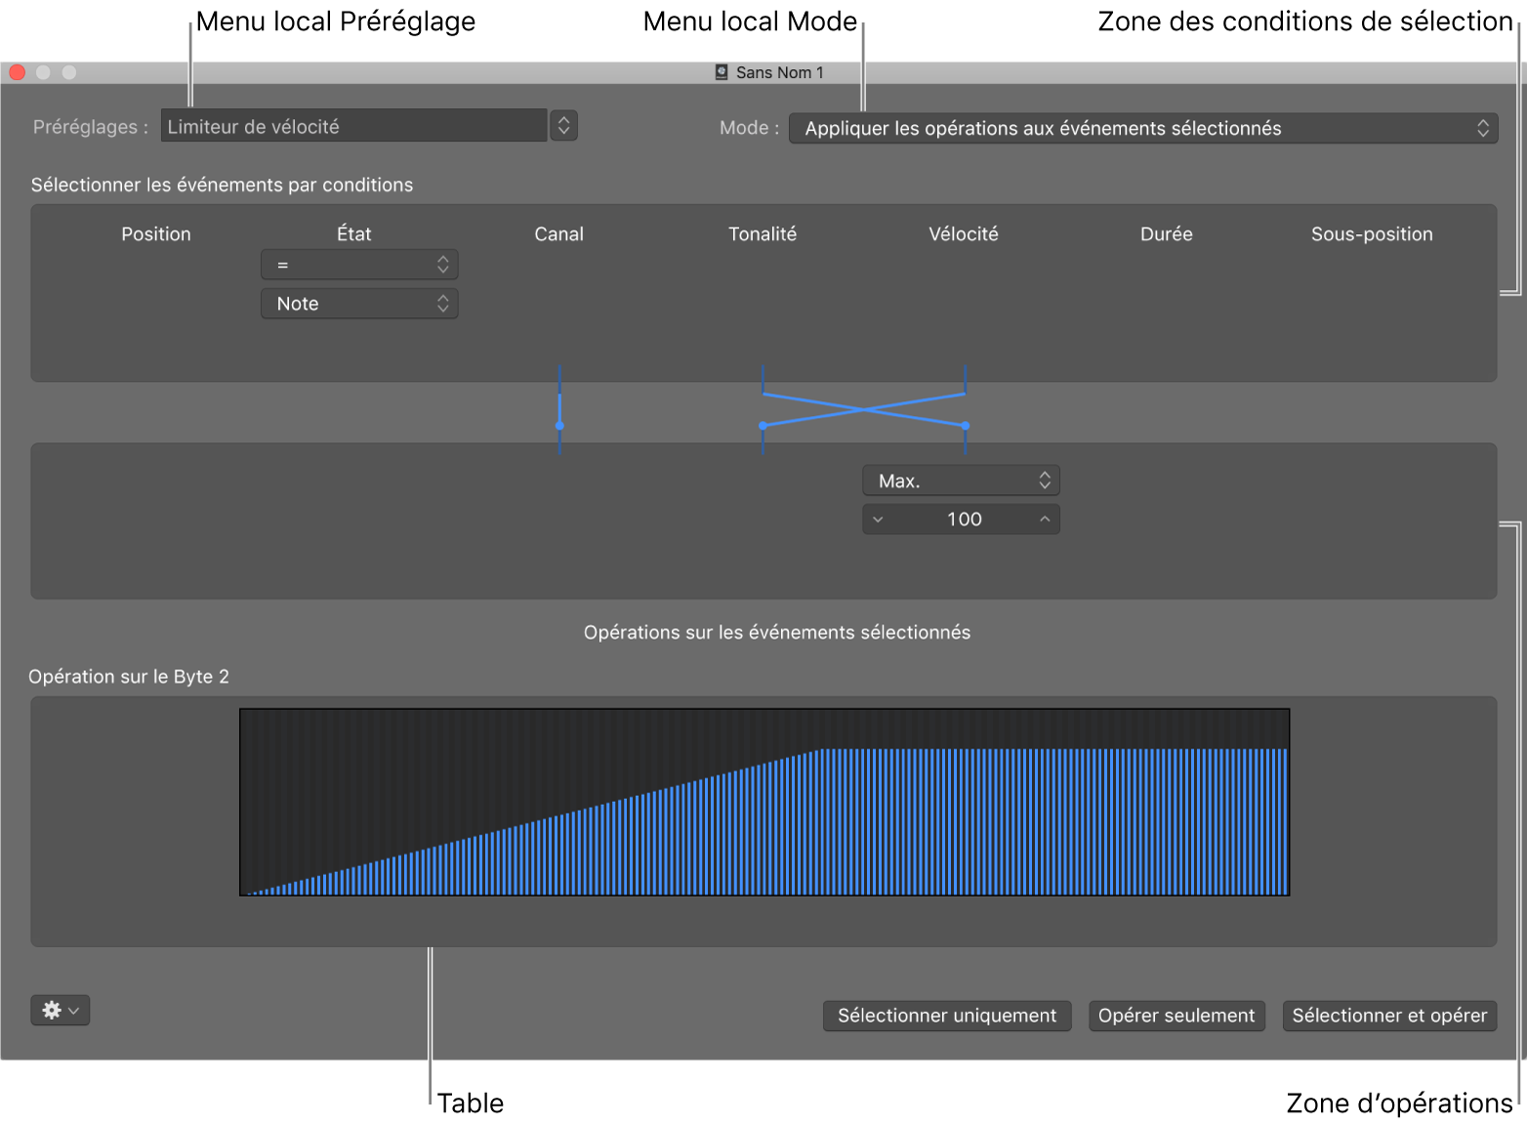Open the Max. operation menu
The width and height of the screenshot is (1527, 1125).
pyautogui.click(x=961, y=480)
